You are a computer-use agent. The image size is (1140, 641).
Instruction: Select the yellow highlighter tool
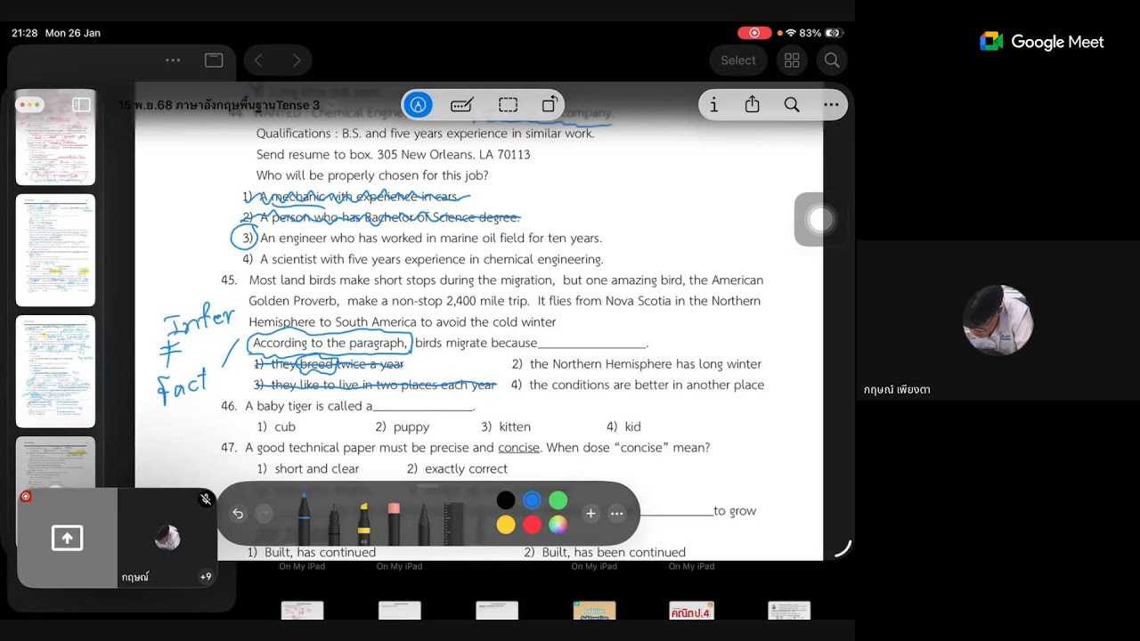click(363, 523)
